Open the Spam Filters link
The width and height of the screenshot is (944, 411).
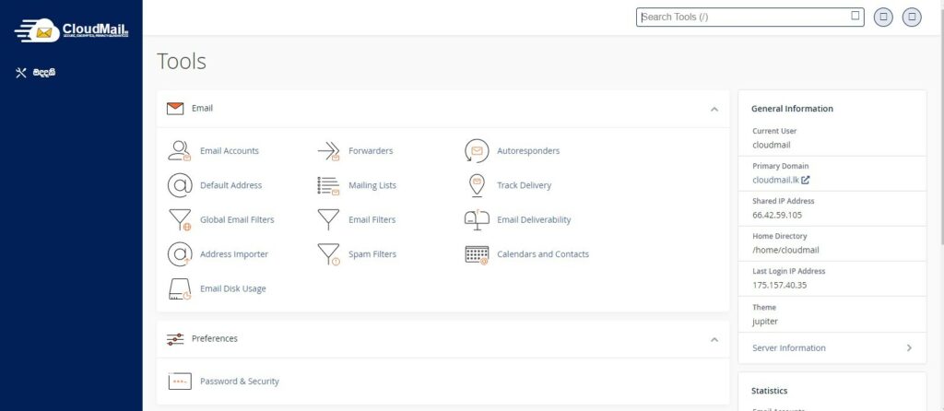tap(372, 254)
